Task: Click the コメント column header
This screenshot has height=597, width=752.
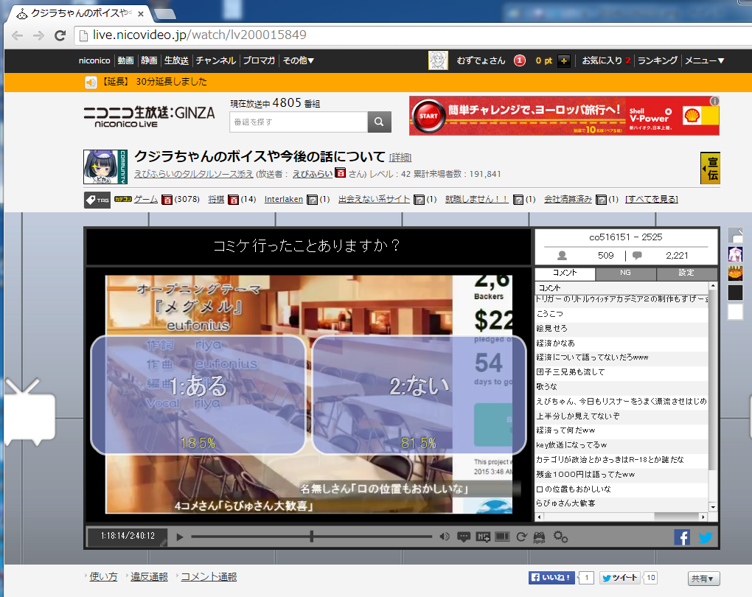Action: [x=622, y=287]
